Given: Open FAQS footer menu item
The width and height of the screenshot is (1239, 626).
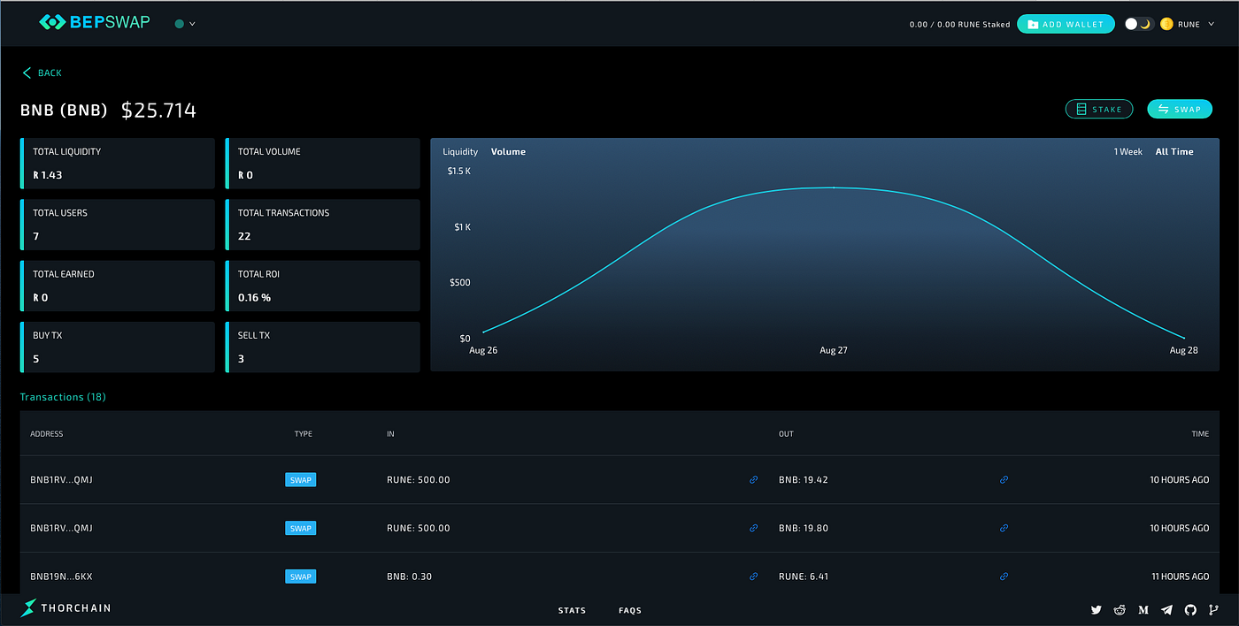Looking at the screenshot, I should [630, 610].
